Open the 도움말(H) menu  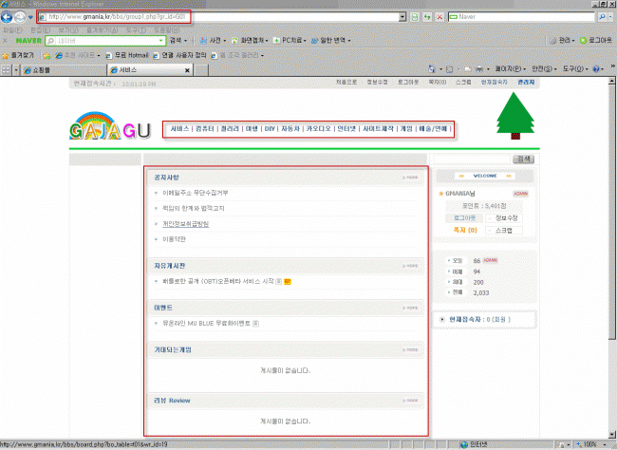coord(166,30)
